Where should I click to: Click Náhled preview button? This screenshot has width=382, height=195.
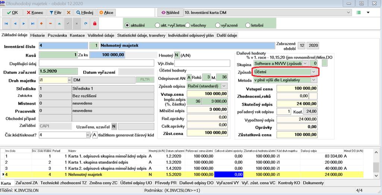170,13
